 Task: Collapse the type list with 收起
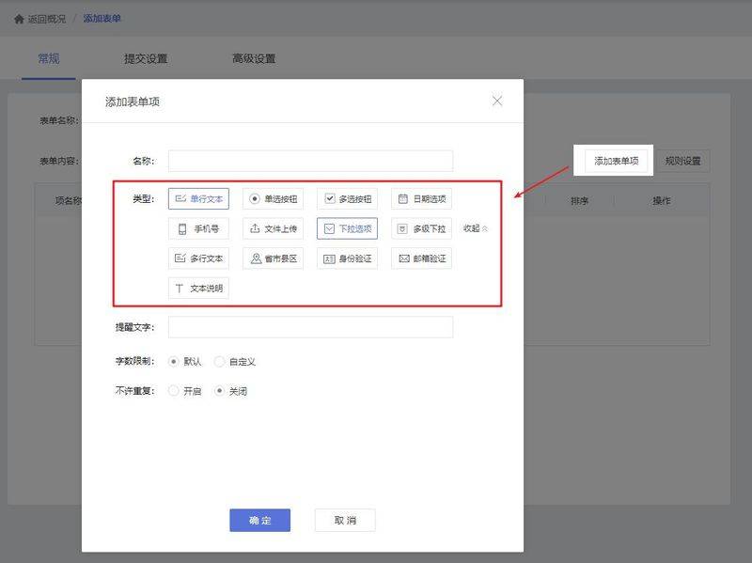click(x=476, y=228)
